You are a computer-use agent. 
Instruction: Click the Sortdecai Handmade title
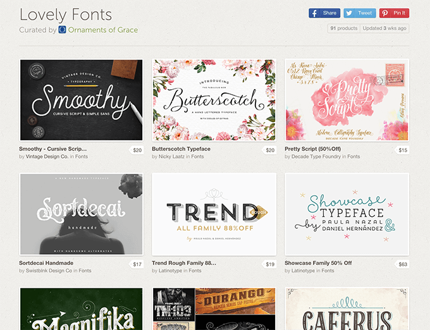[46, 263]
